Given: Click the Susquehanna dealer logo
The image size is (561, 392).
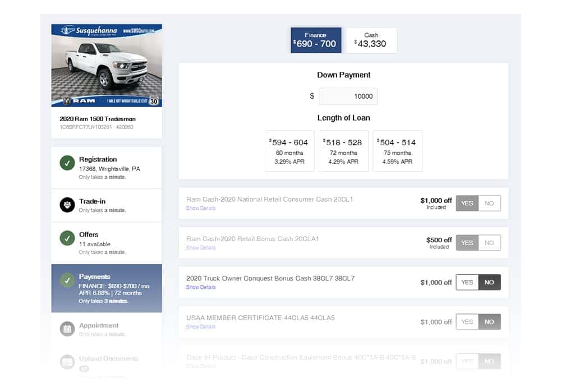Looking at the screenshot, I should (x=89, y=31).
